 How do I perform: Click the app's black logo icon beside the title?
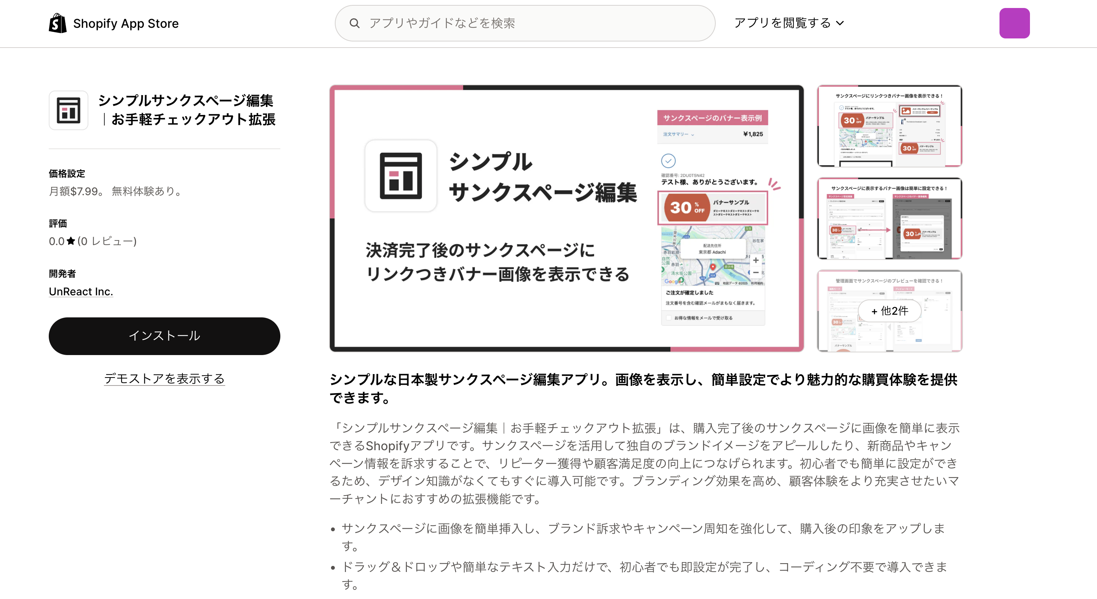pos(68,110)
